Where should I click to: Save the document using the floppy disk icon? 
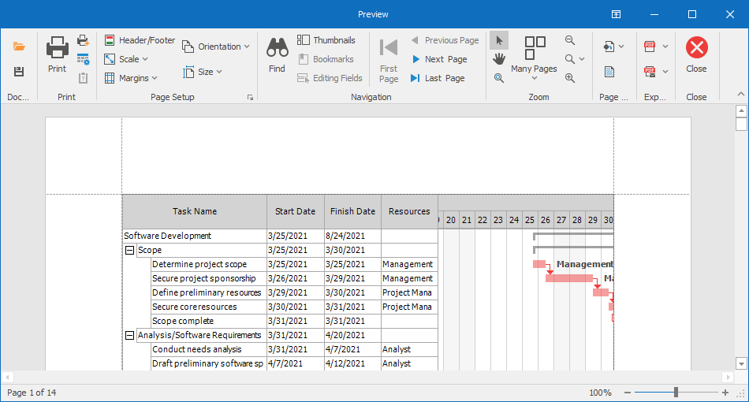pos(19,72)
